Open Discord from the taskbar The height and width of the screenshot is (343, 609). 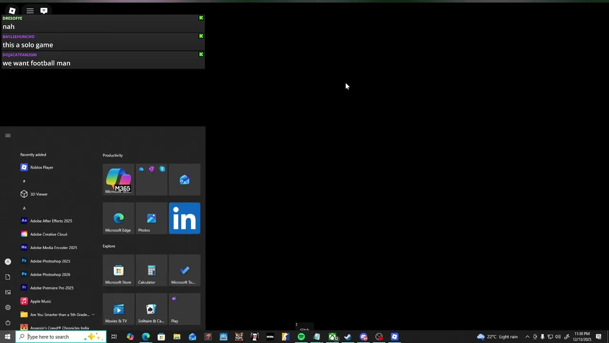point(363,337)
